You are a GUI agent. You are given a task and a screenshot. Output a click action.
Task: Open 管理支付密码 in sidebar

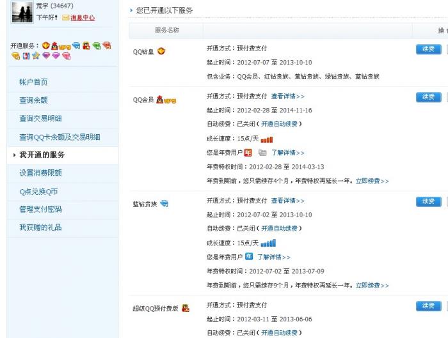coord(40,210)
